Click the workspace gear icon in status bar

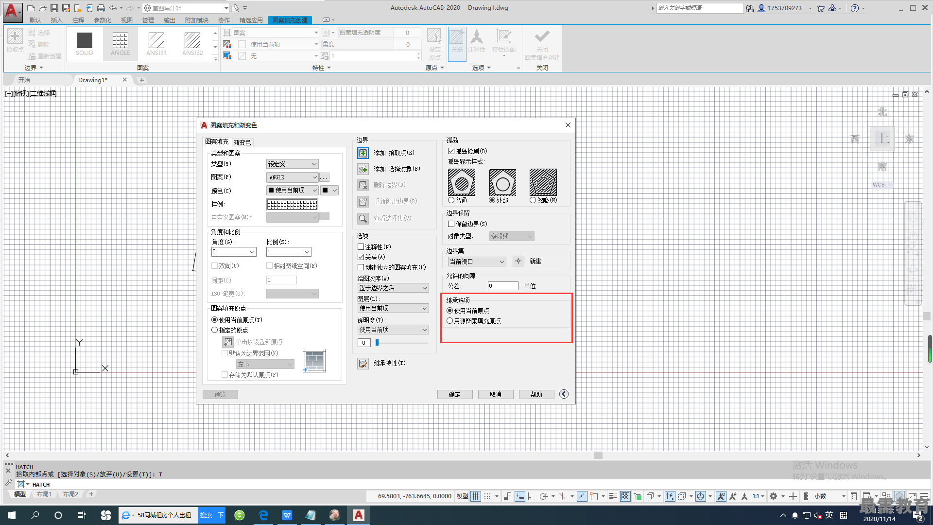coord(774,496)
